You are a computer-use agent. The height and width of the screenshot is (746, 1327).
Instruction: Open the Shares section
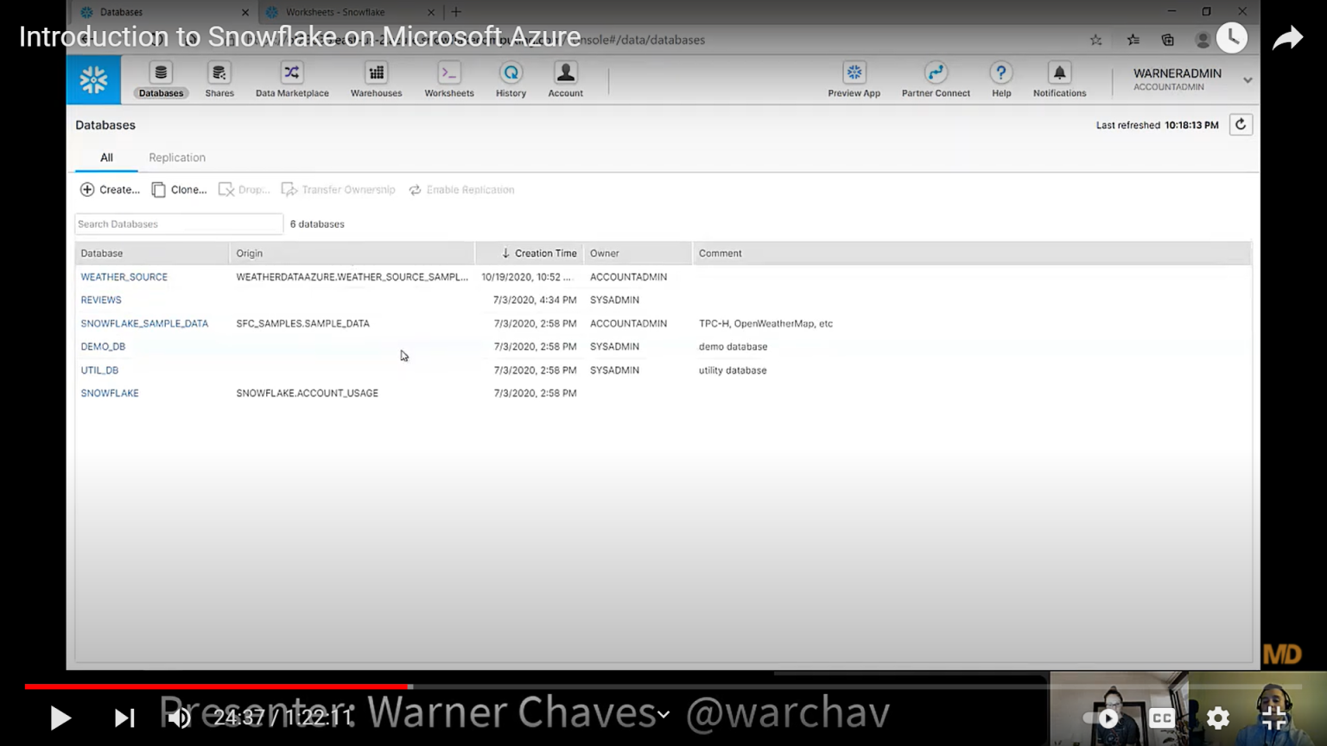coord(219,79)
